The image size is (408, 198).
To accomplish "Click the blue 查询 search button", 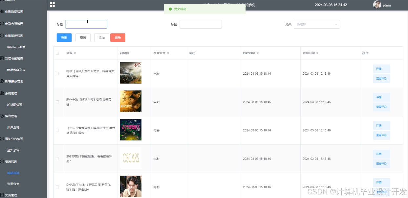I will pos(64,38).
